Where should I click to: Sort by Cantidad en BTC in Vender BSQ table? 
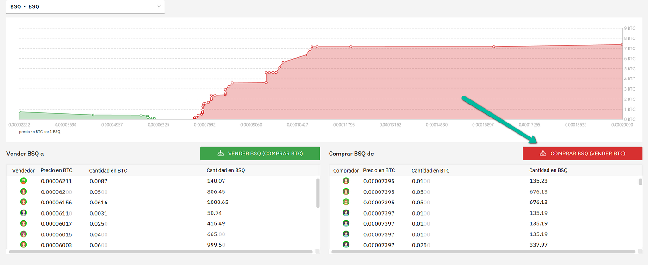coord(108,170)
